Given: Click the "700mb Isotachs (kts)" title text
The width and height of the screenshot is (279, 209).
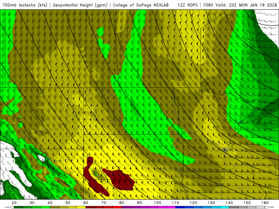Looking at the screenshot, I should click(25, 5).
